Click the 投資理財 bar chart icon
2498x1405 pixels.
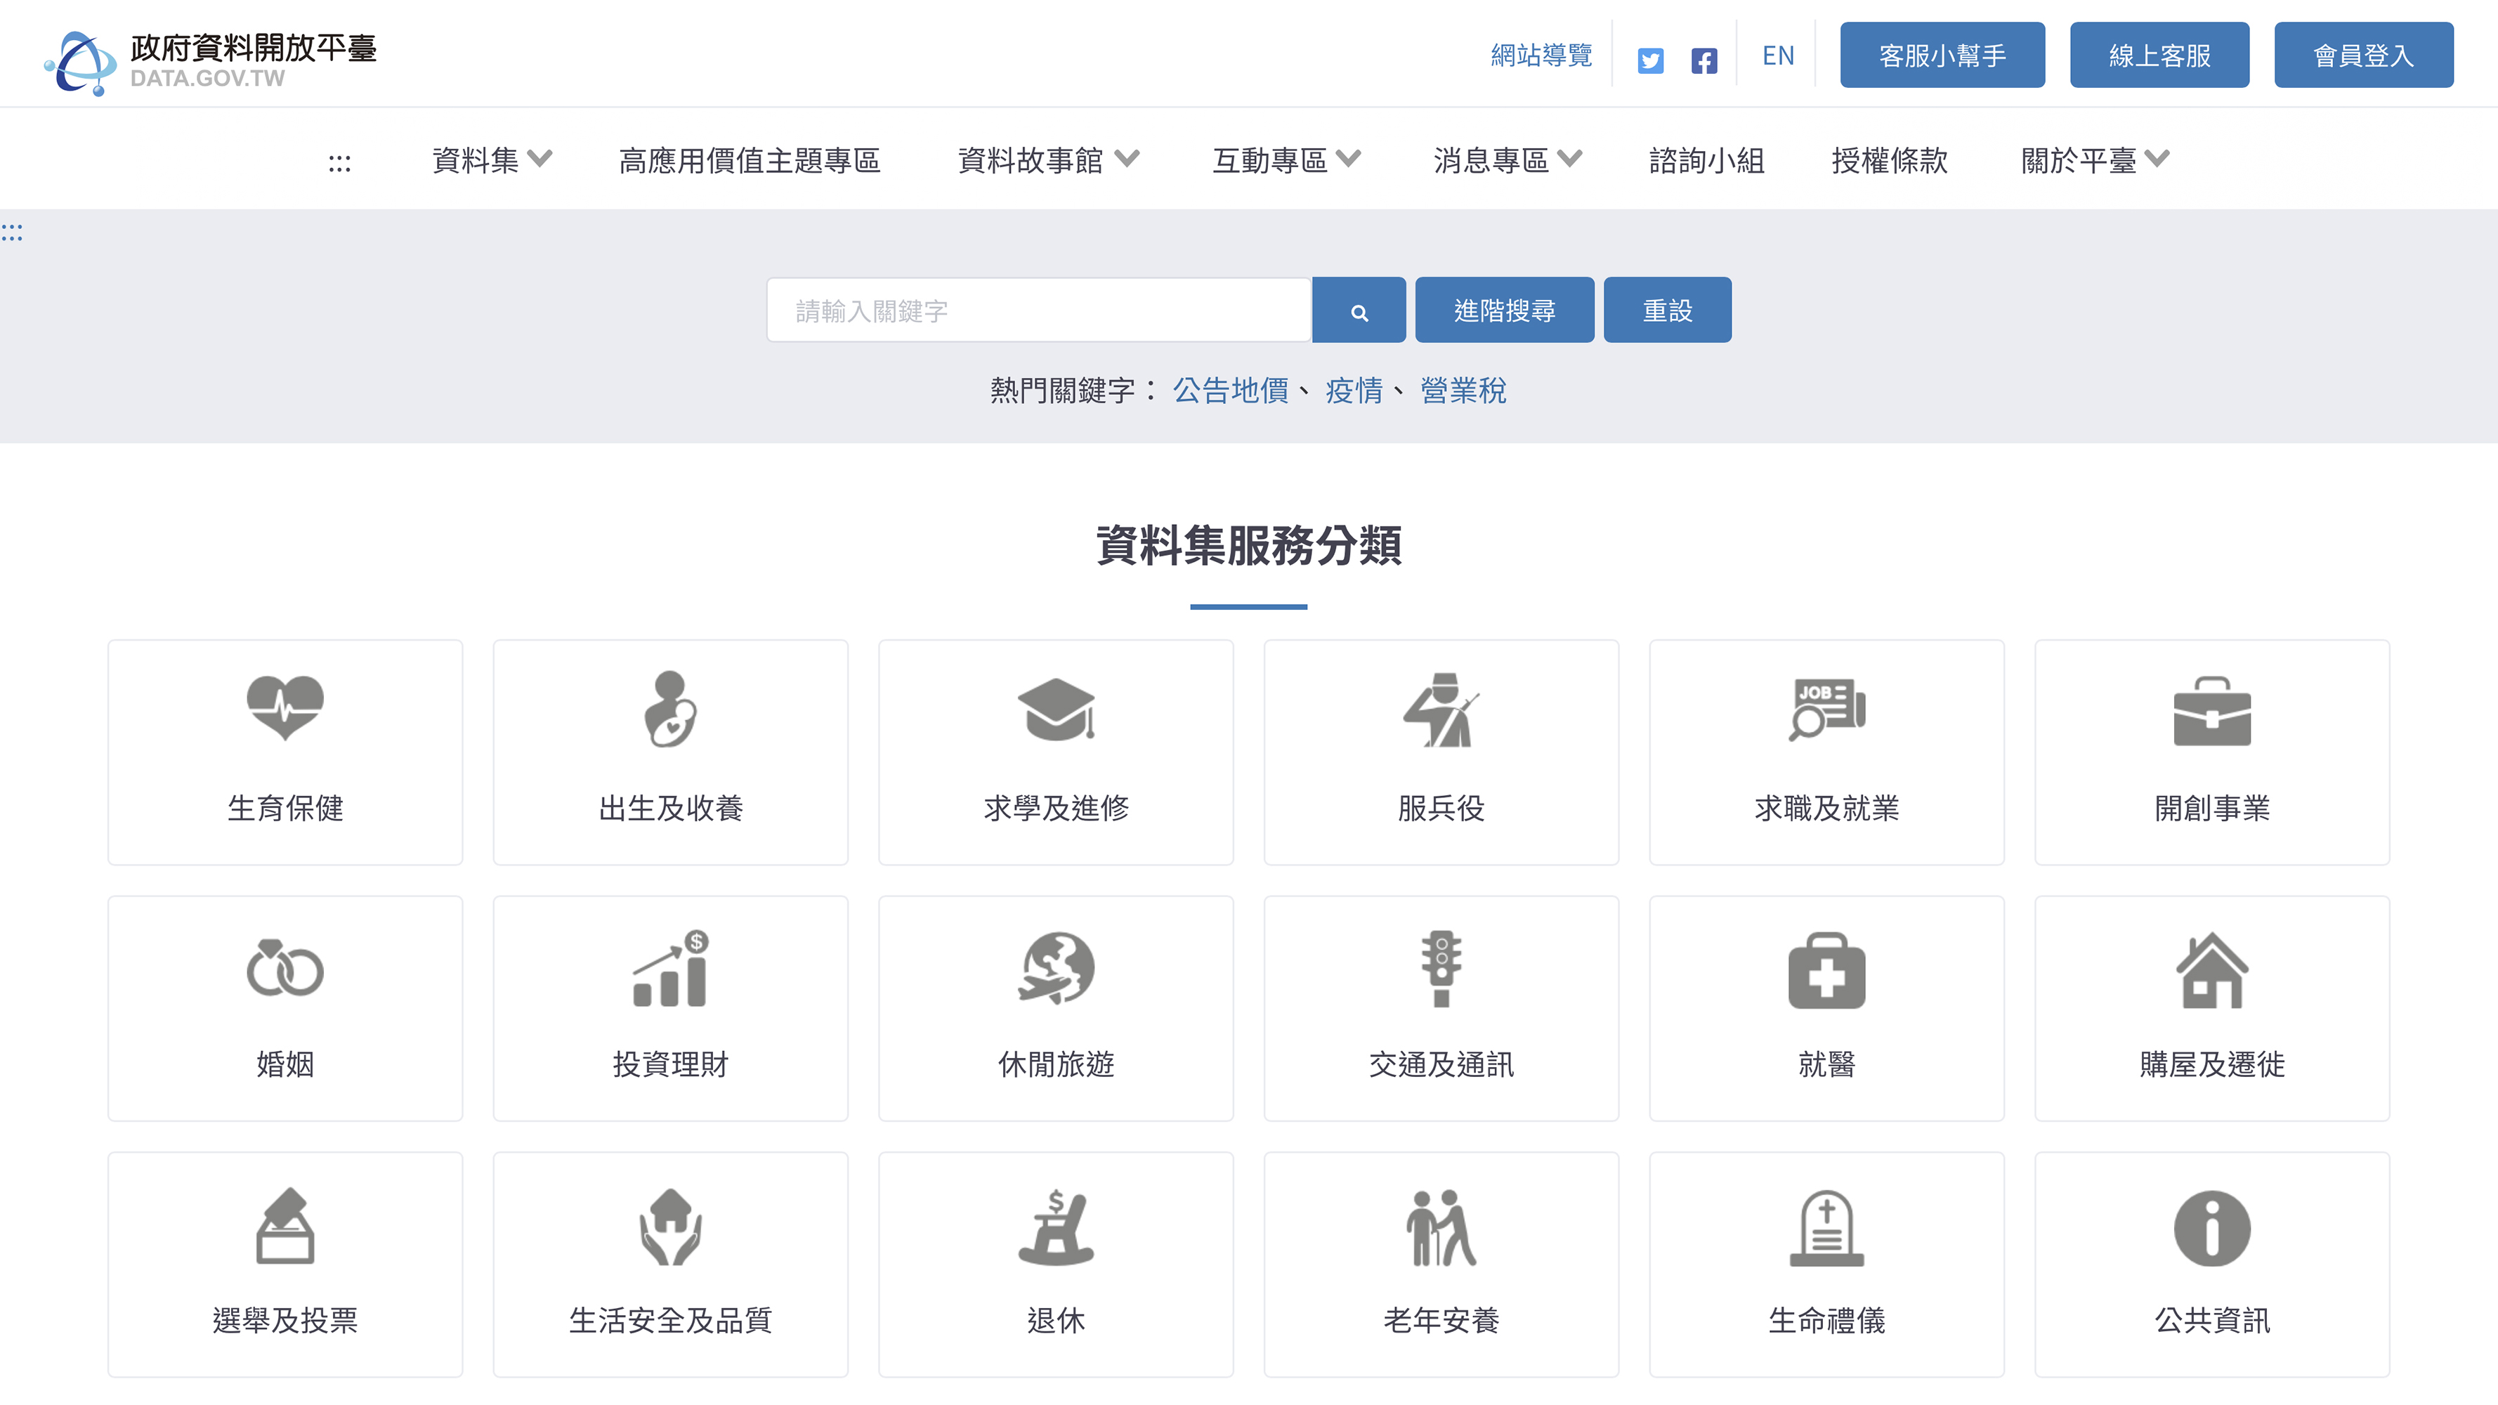pos(670,968)
